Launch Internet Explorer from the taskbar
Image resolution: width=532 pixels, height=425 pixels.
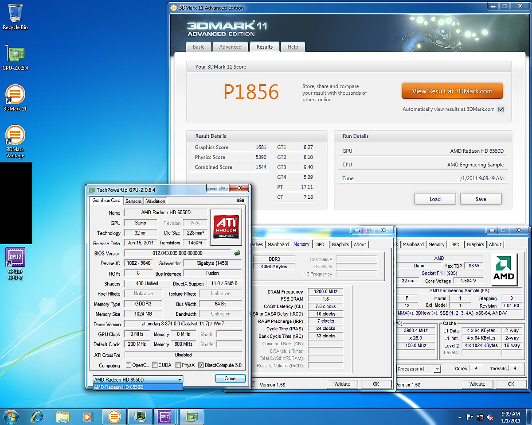[x=37, y=417]
